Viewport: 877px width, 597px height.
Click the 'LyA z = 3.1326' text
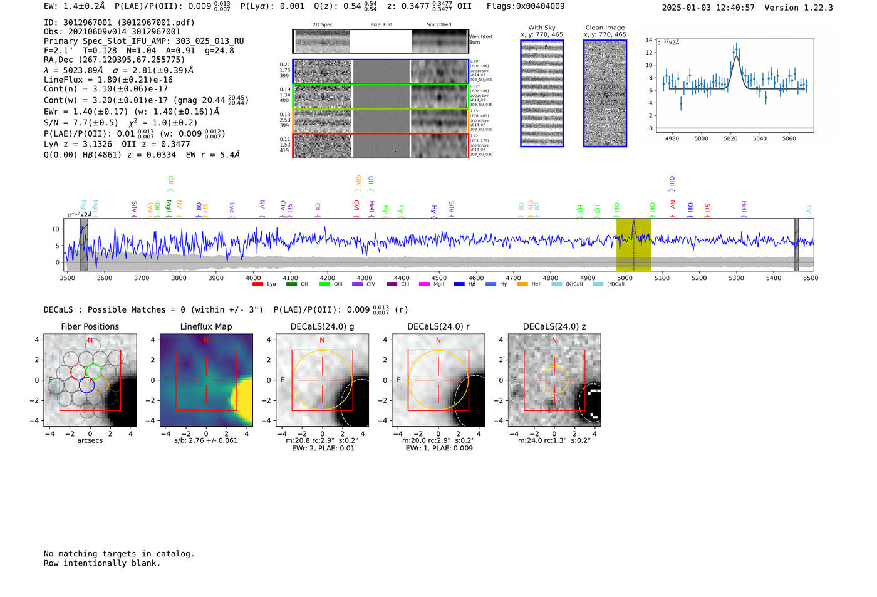click(x=78, y=144)
